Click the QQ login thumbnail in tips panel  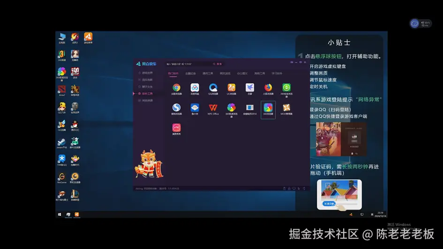[341, 139]
